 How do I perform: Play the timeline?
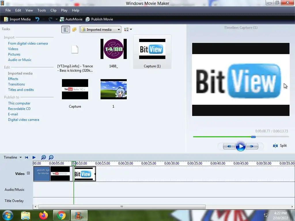[34, 157]
